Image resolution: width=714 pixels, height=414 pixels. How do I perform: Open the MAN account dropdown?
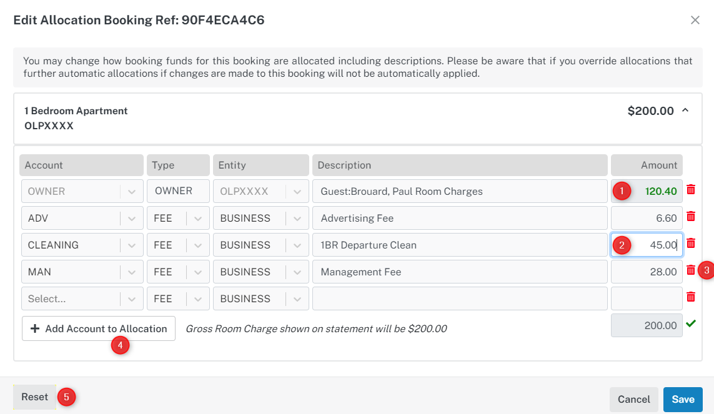tap(132, 272)
